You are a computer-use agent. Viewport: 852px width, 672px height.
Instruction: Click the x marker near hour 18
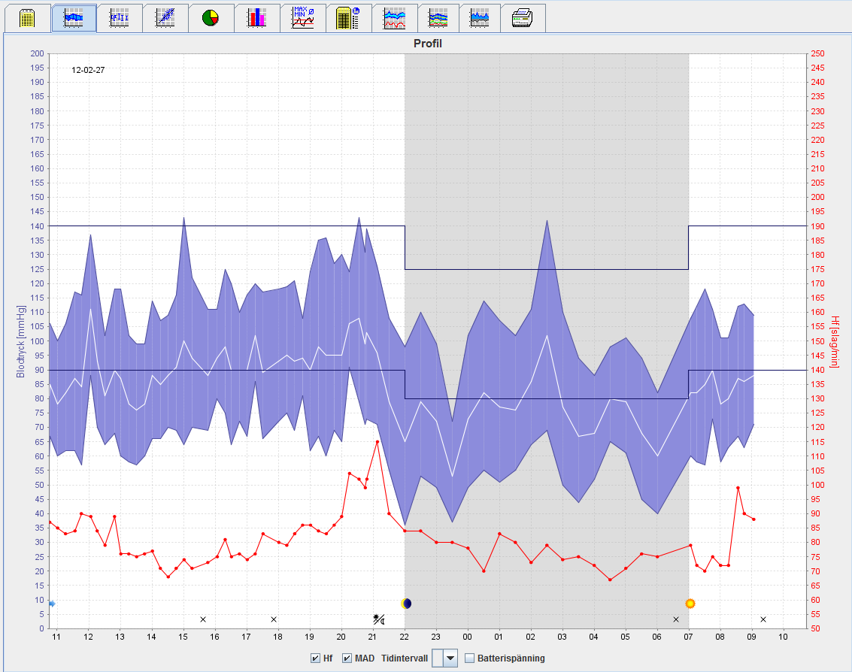(x=274, y=619)
